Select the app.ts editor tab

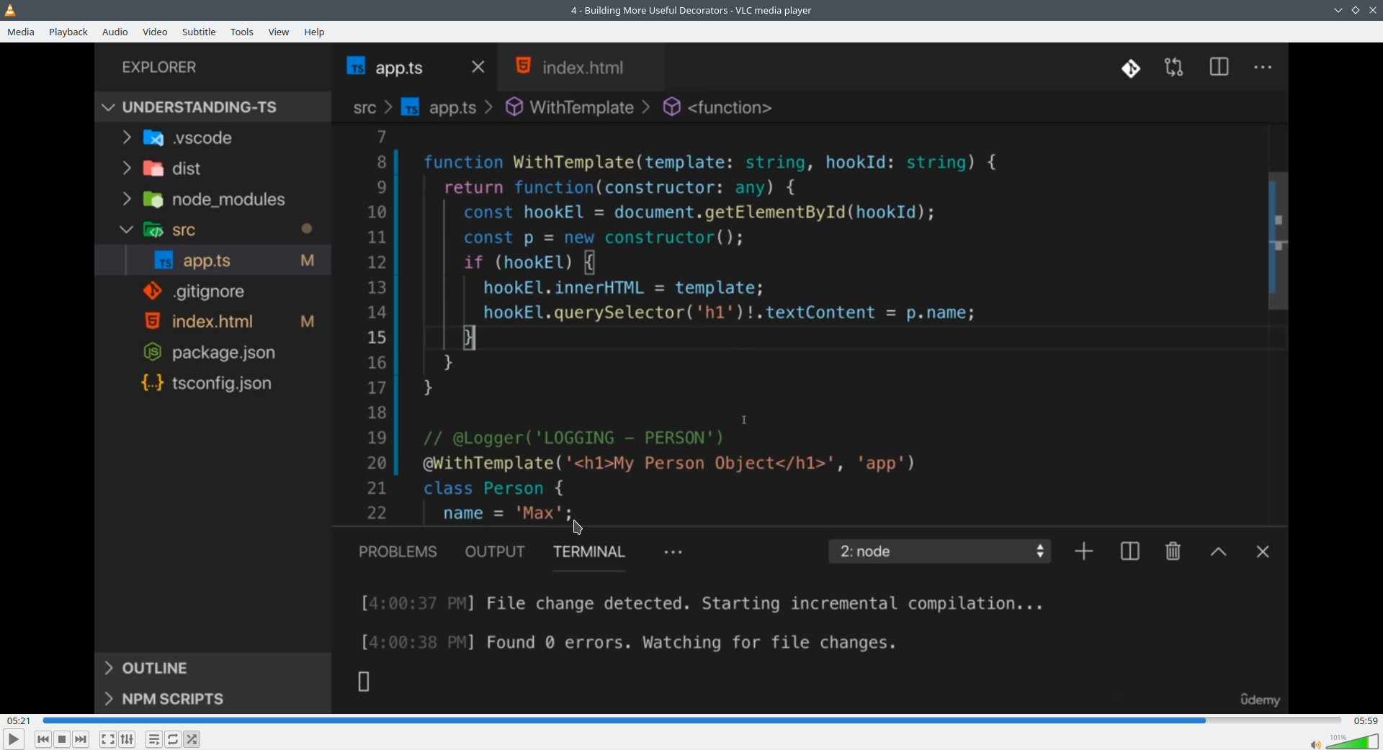pos(415,67)
